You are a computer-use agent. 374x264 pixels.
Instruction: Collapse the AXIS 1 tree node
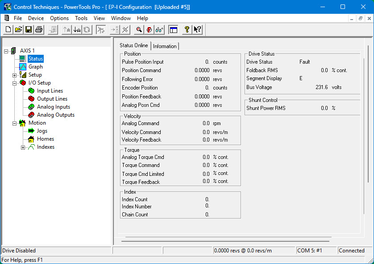click(x=6, y=51)
